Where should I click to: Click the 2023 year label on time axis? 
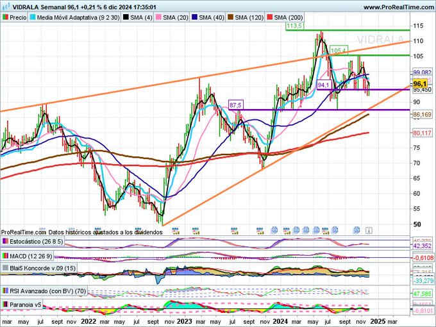(x=185, y=321)
